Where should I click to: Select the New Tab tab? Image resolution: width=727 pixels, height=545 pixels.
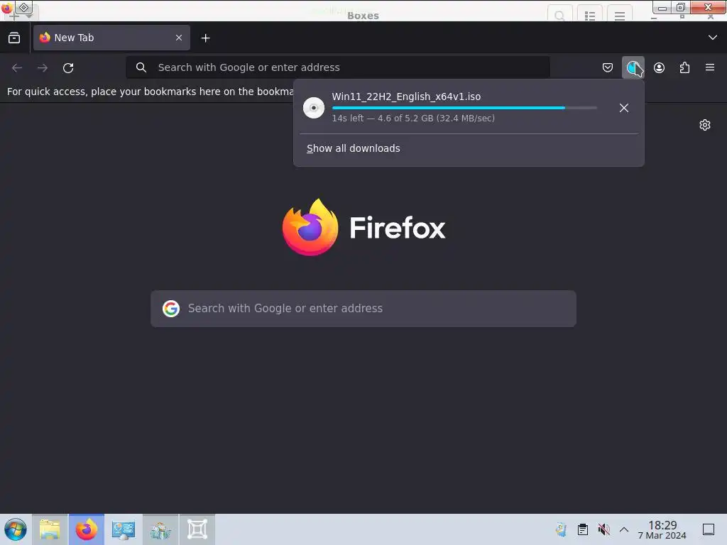point(111,38)
